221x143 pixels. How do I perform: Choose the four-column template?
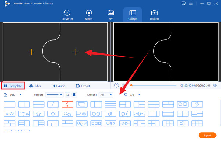click(154, 114)
